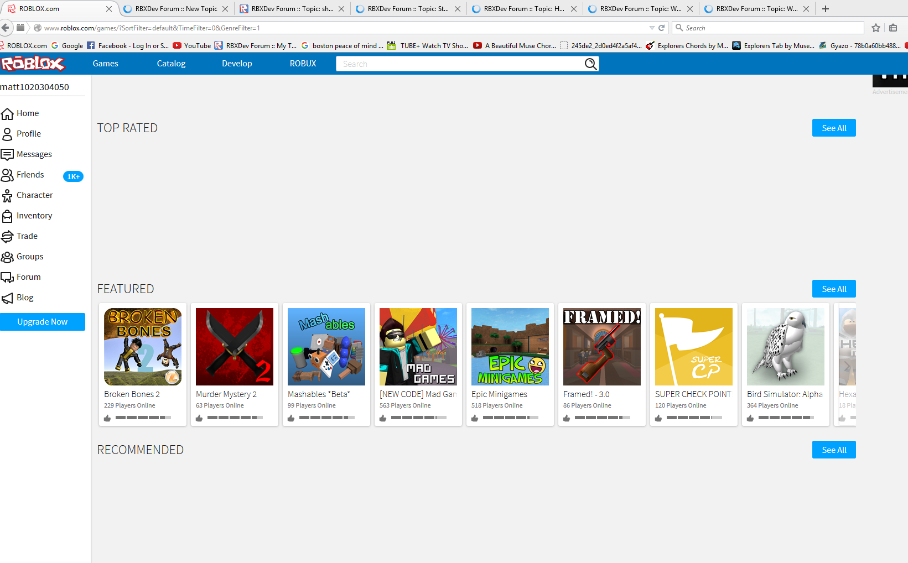Open the Catalog menu in the Roblox header
This screenshot has width=908, height=563.
[172, 64]
